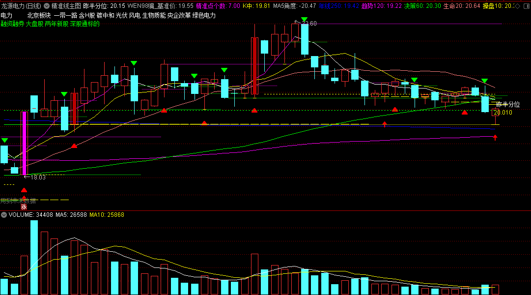
Task: Select the tallest cyan volume bar
Action: (x=34, y=257)
